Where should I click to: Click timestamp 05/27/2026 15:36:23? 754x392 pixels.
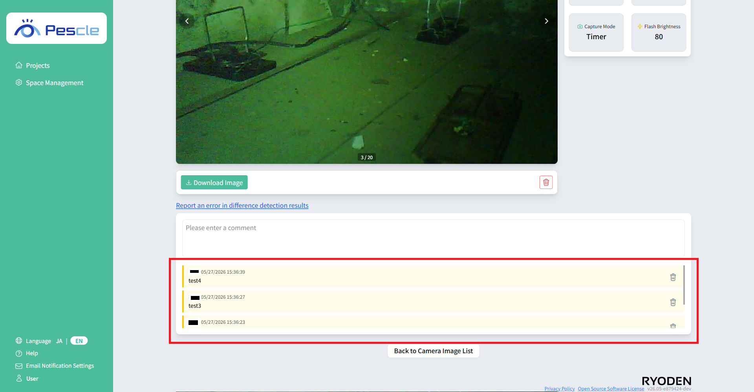click(x=223, y=322)
